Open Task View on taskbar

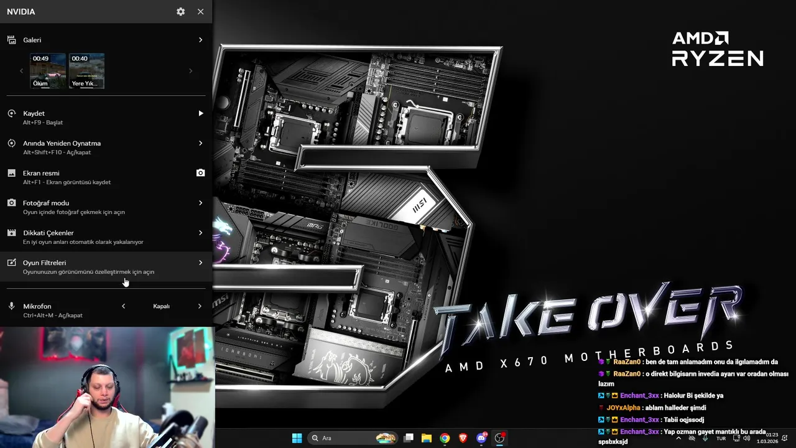409,438
